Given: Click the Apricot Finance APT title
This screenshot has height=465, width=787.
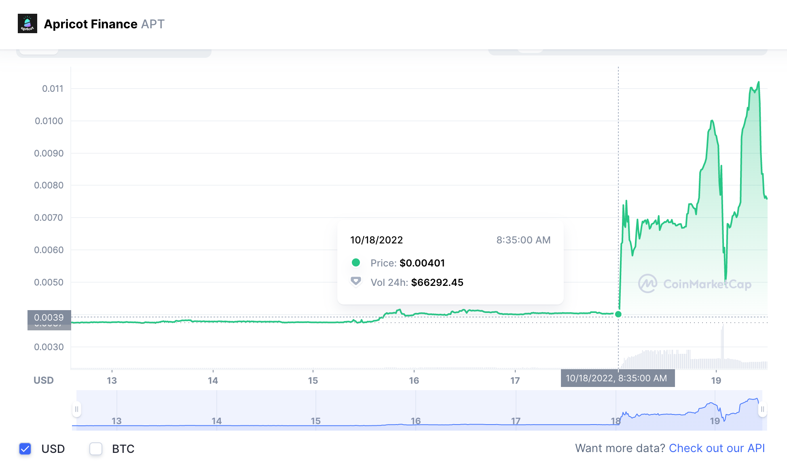Looking at the screenshot, I should 104,24.
